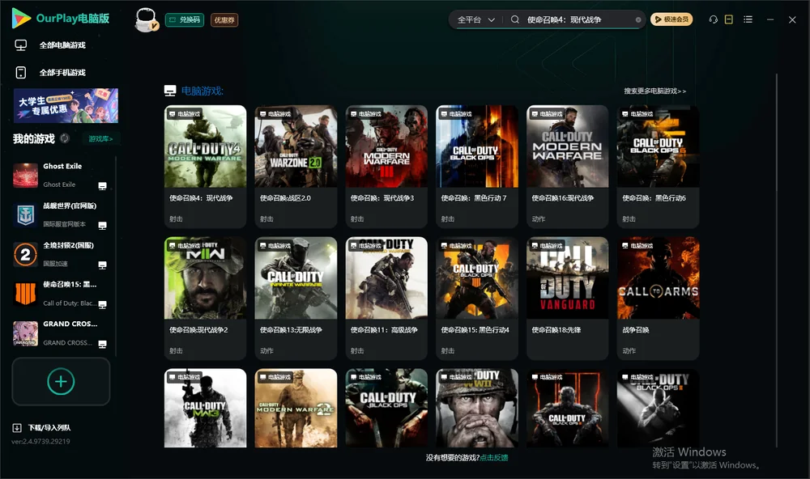Click the 电脑游戏 badge on 使命召唤4 card

point(184,114)
